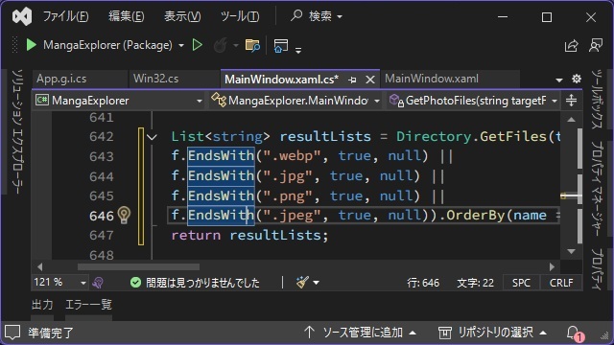Click the horizontal scrollbar thumb
614x345 pixels.
(x=138, y=267)
